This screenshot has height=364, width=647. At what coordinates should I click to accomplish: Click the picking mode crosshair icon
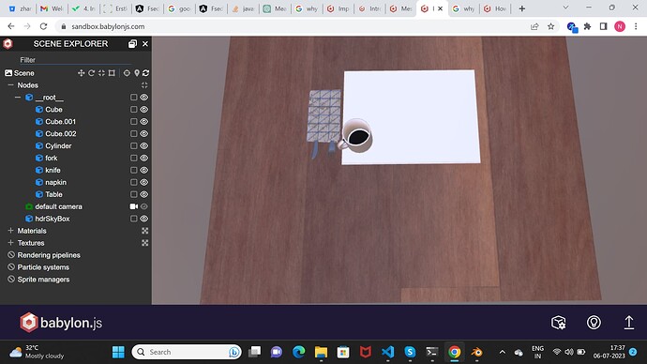tap(127, 73)
